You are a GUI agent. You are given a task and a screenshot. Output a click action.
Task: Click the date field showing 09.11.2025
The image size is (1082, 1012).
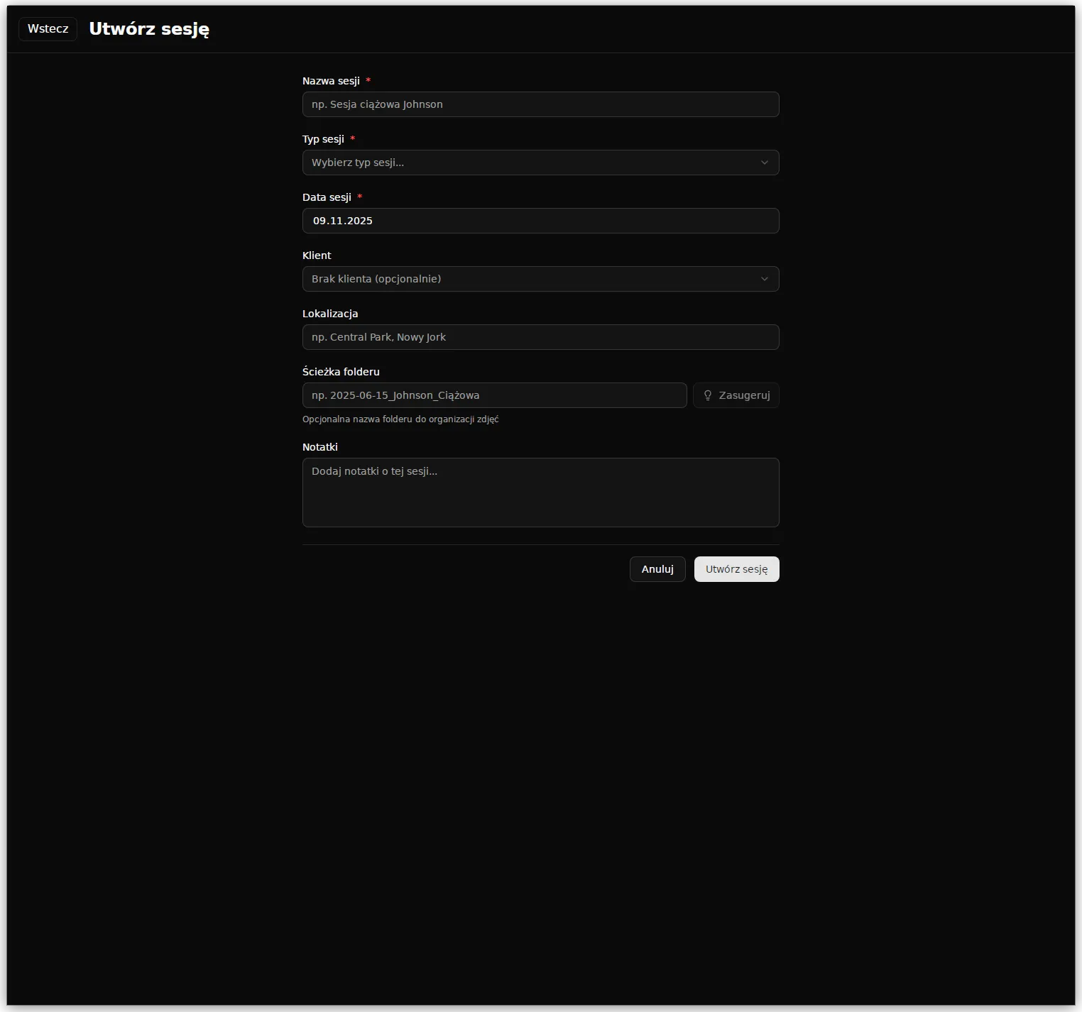click(x=540, y=221)
